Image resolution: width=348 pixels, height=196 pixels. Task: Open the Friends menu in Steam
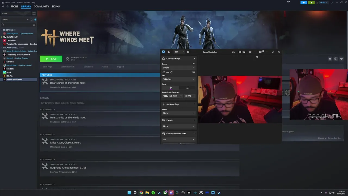pyautogui.click(x=20, y=2)
